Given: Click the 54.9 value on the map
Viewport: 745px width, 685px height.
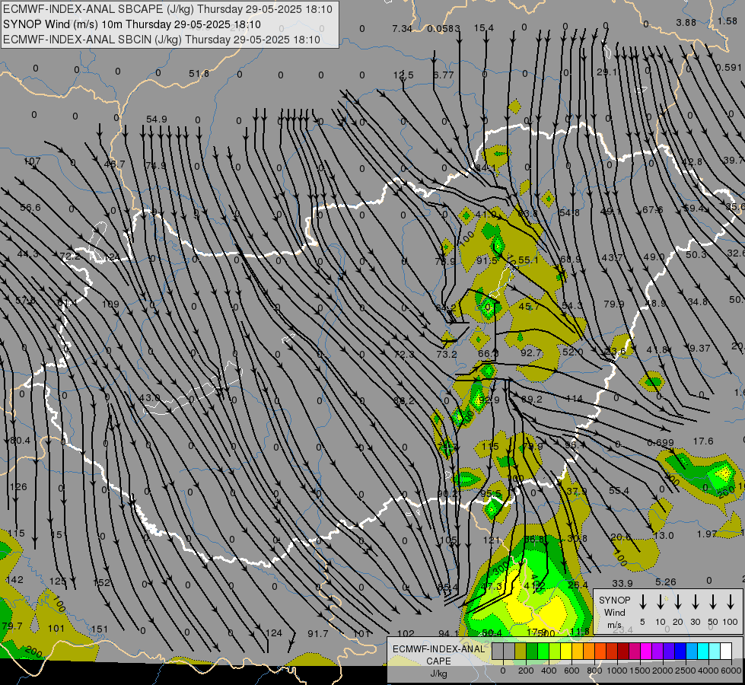Looking at the screenshot, I should coord(156,119).
